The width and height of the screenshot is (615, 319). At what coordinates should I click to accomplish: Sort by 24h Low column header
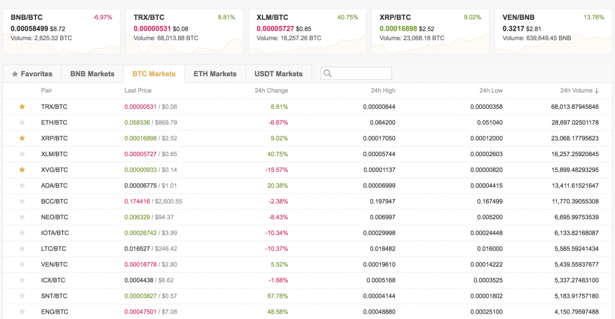pyautogui.click(x=491, y=91)
